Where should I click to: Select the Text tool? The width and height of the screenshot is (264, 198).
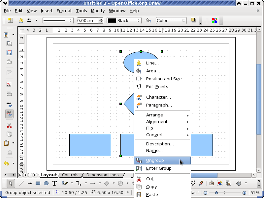tap(54, 183)
